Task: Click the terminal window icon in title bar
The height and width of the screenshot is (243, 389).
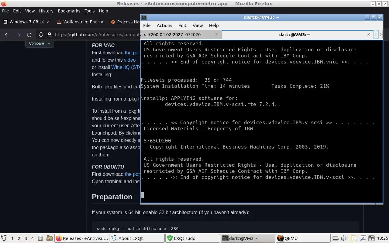Action: [x=144, y=17]
